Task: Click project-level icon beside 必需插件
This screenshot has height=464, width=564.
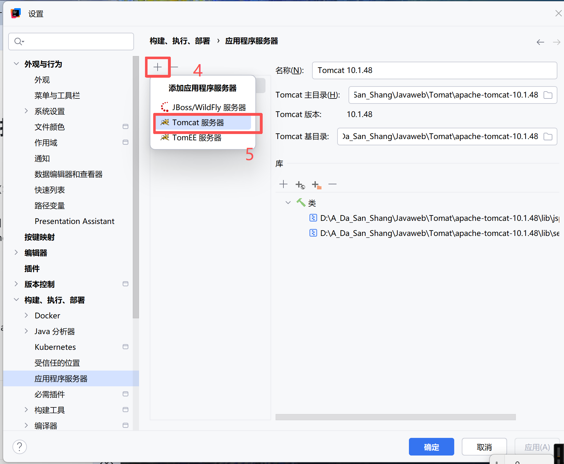Action: click(126, 394)
